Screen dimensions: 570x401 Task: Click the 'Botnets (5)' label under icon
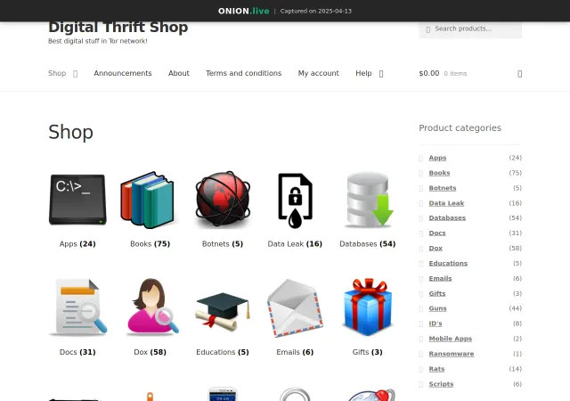pos(223,244)
